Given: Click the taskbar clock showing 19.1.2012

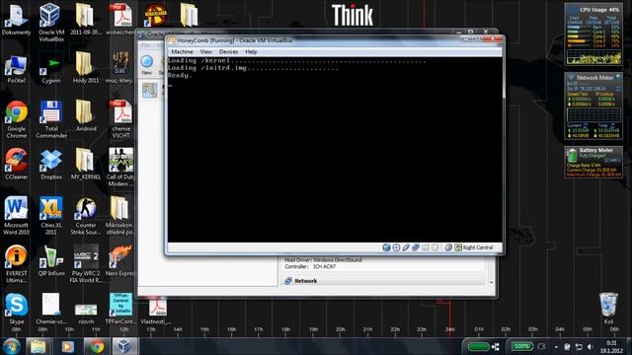Looking at the screenshot, I should tap(611, 346).
